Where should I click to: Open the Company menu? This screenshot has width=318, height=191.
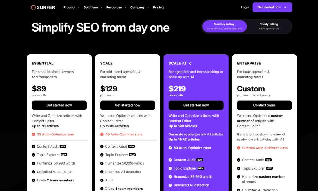pos(140,7)
